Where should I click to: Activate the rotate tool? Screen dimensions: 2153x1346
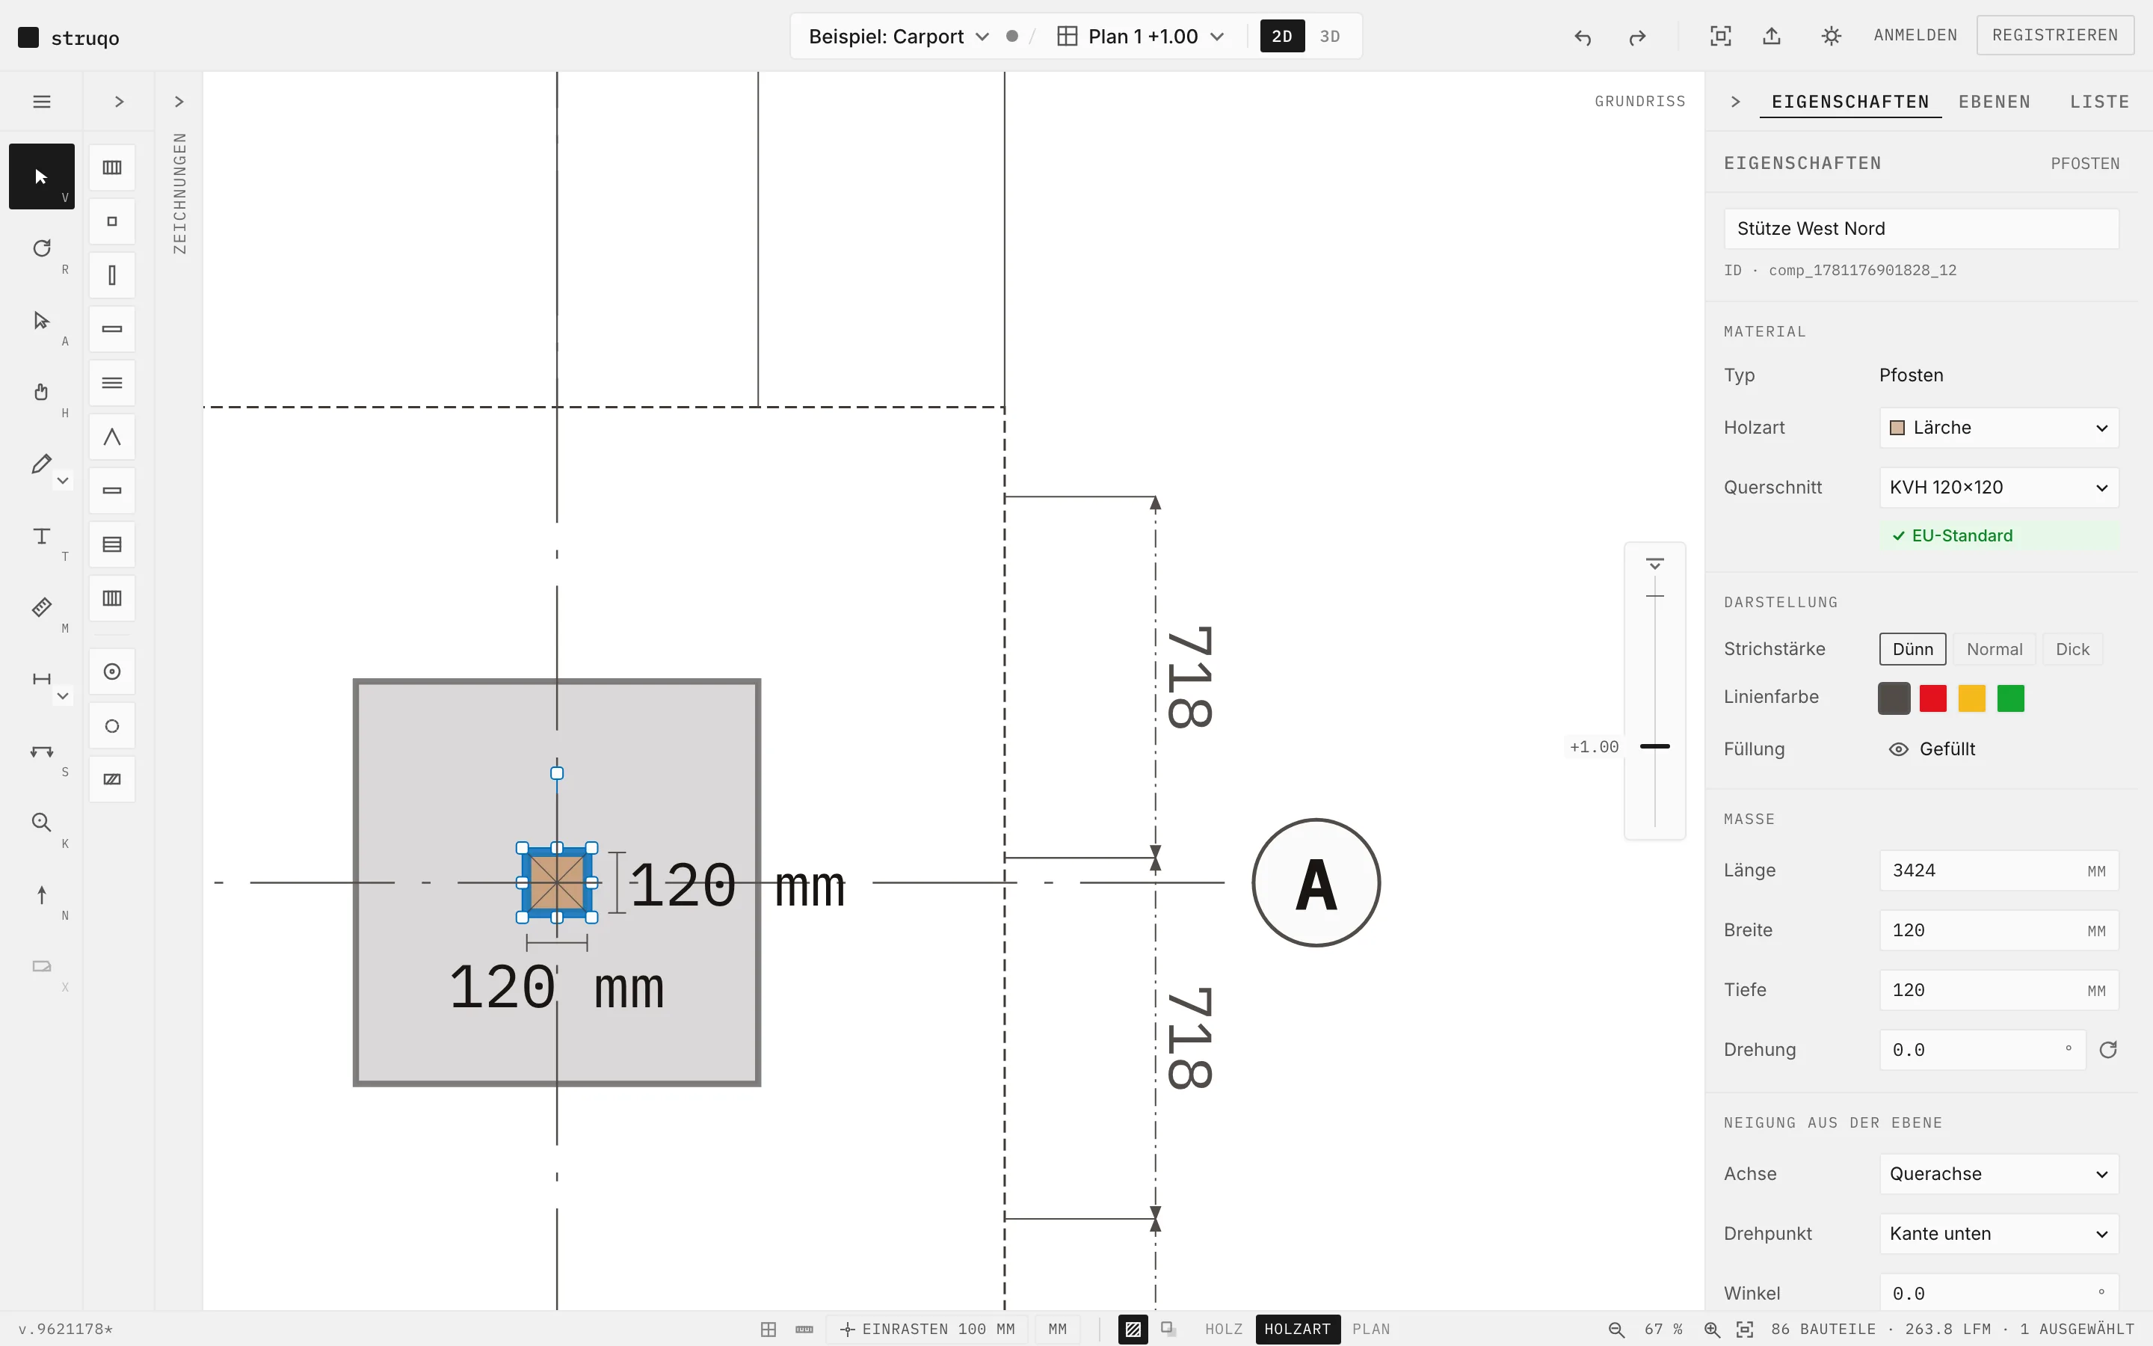[x=41, y=248]
